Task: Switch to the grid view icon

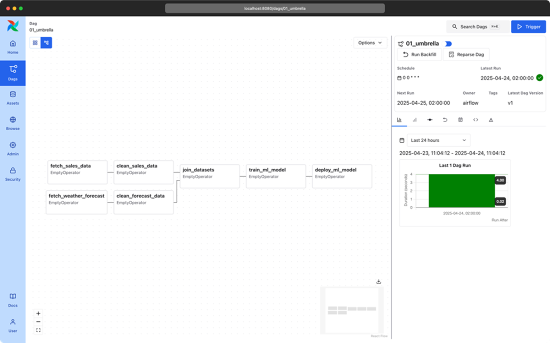Action: [x=35, y=43]
